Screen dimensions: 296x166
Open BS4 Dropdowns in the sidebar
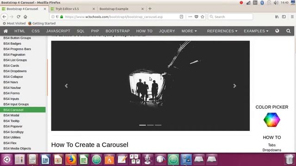click(15, 71)
